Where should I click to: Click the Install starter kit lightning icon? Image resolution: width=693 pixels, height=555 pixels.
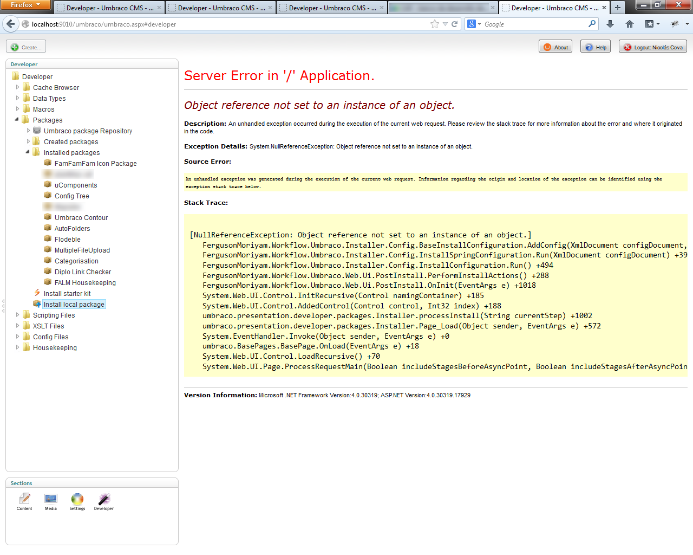click(37, 293)
